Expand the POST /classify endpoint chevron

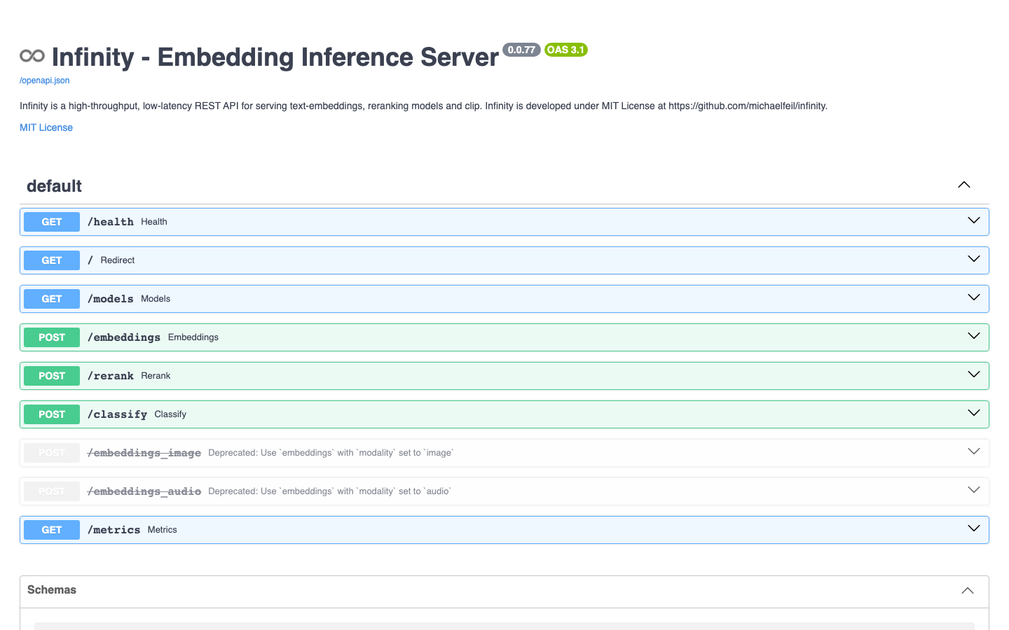[x=974, y=413]
